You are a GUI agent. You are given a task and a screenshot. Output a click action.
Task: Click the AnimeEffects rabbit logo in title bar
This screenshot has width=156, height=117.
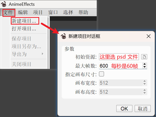[x=4, y=4]
